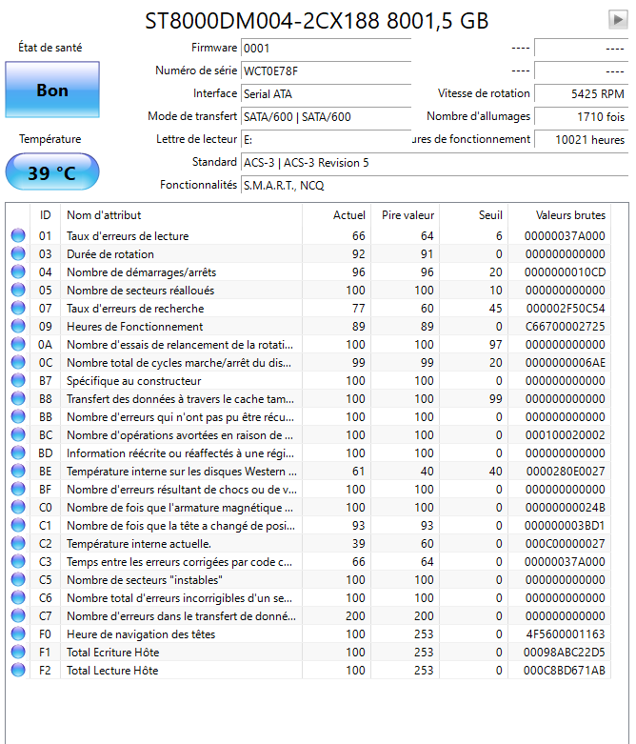The image size is (636, 744).
Task: Click status icon for Taux d'erreurs de recherche
Action: 18,308
